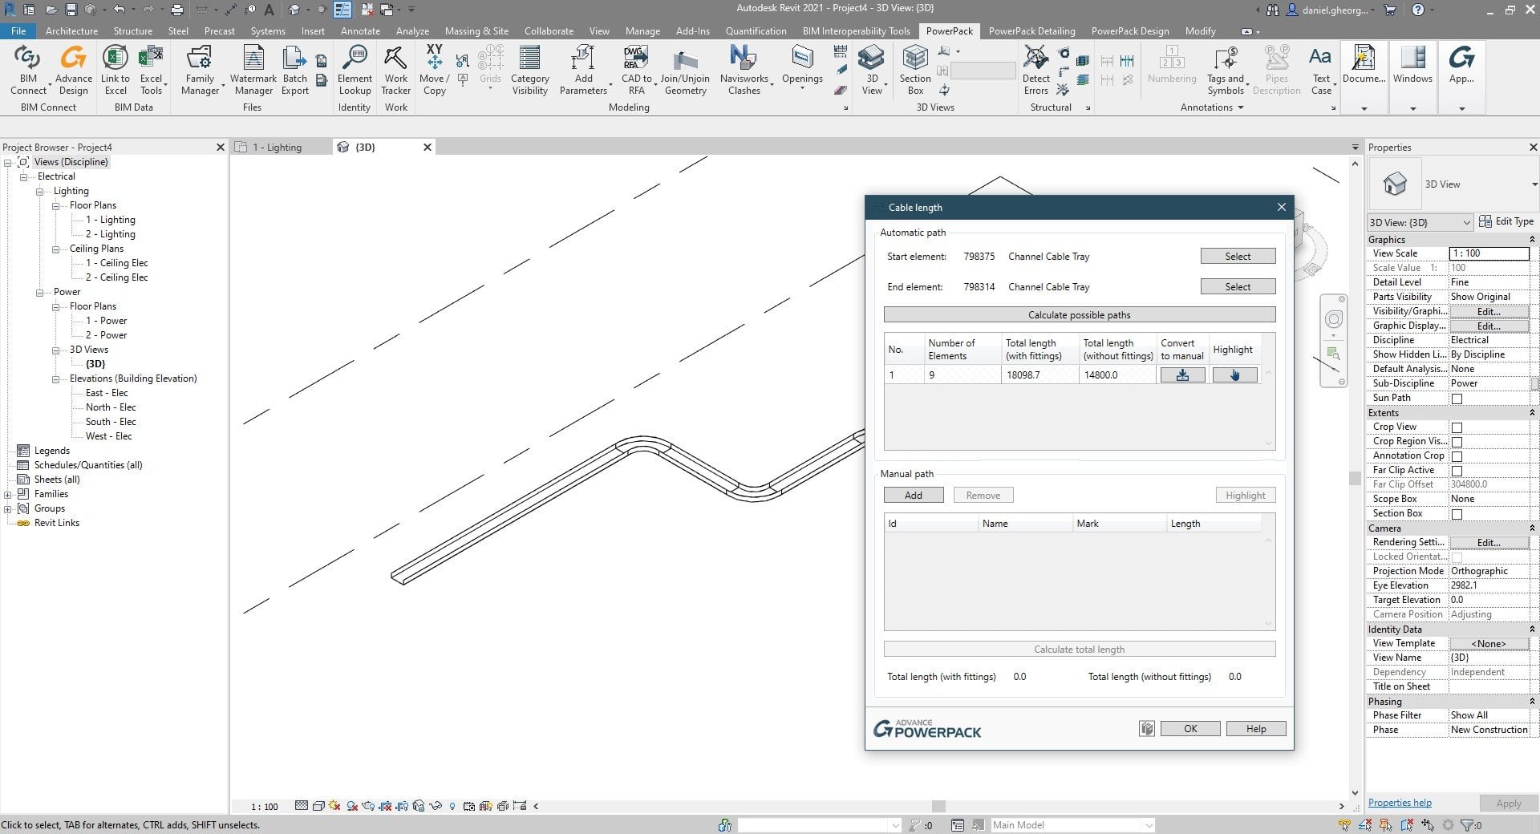The width and height of the screenshot is (1540, 834).
Task: Click the Highlight arrow icon in path row 1
Action: 1234,374
